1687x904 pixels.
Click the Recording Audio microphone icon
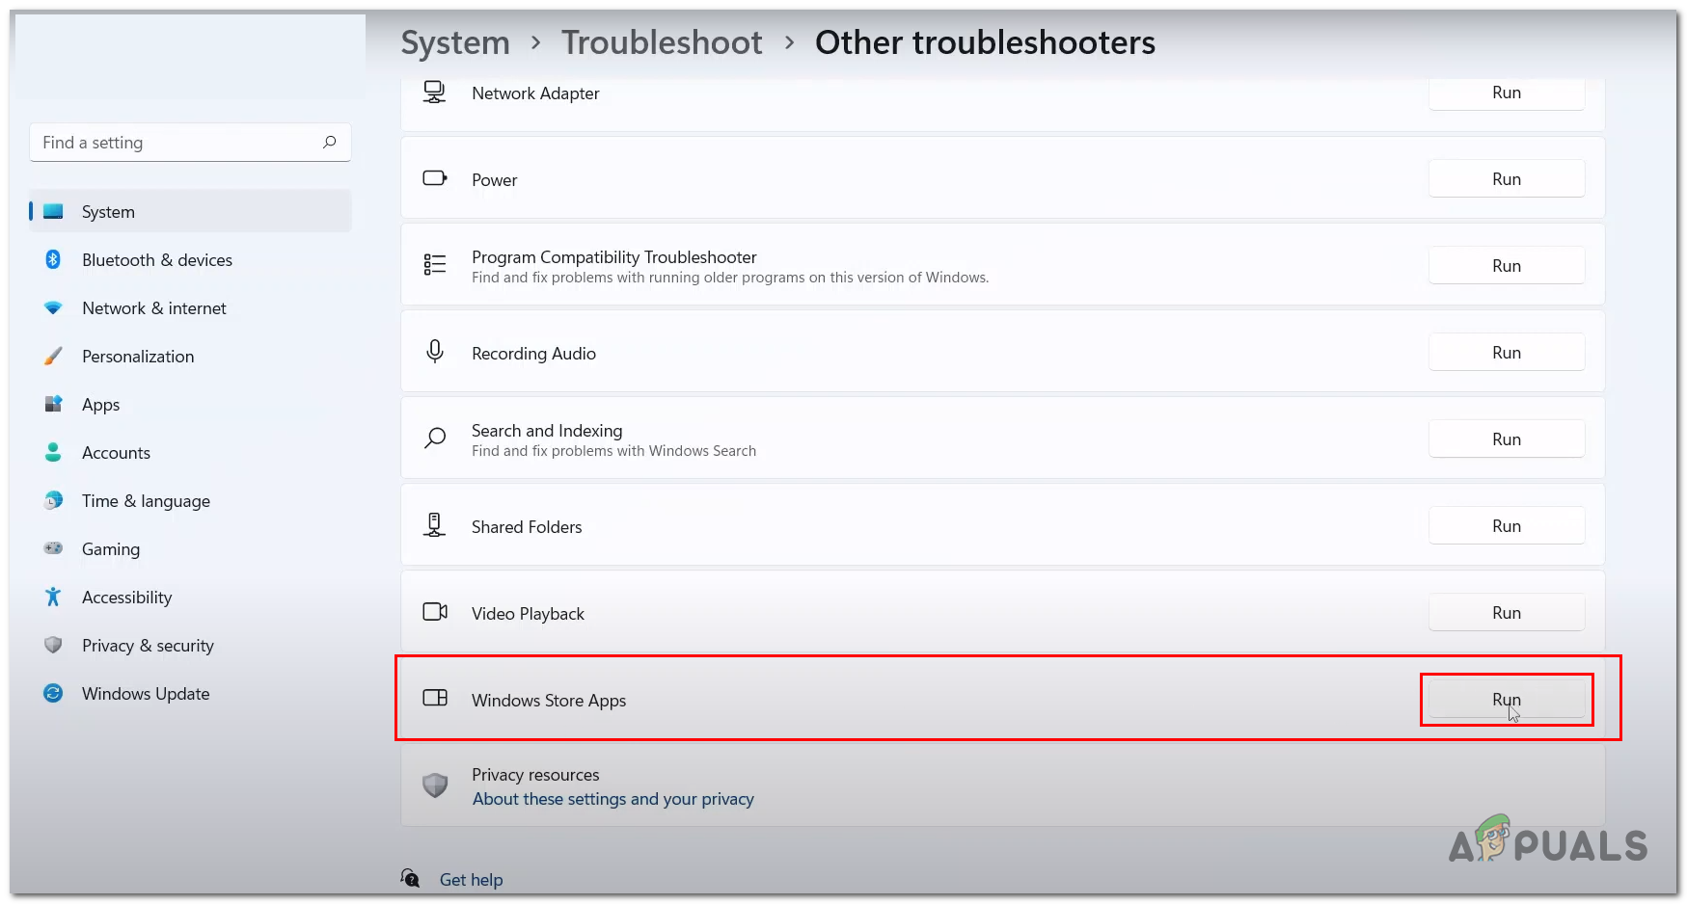435,352
